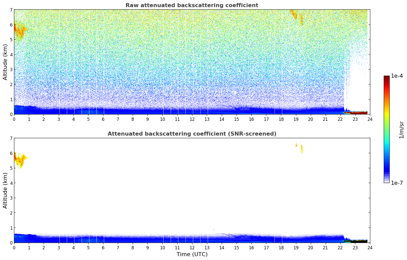Click the "Time (UTC)" axis label
Screen dimensions: 407x260
(192, 254)
